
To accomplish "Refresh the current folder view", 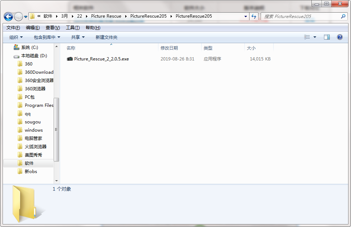I will [254, 16].
